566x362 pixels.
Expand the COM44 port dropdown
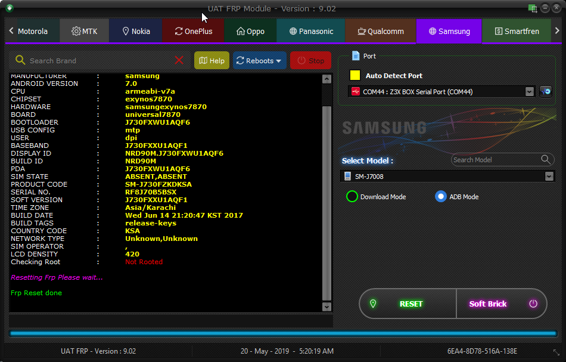point(529,92)
